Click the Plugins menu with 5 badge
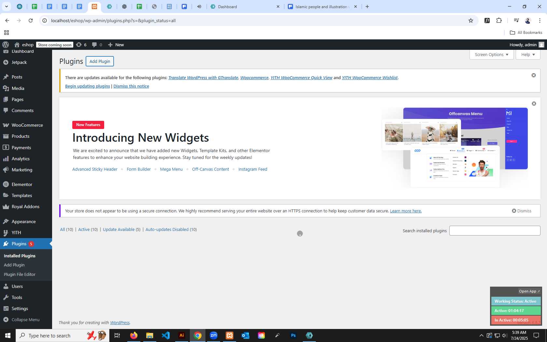547x342 pixels. [26, 244]
